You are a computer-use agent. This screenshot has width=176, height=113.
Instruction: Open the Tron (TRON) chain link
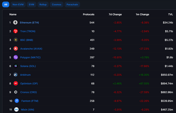(x=28, y=31)
